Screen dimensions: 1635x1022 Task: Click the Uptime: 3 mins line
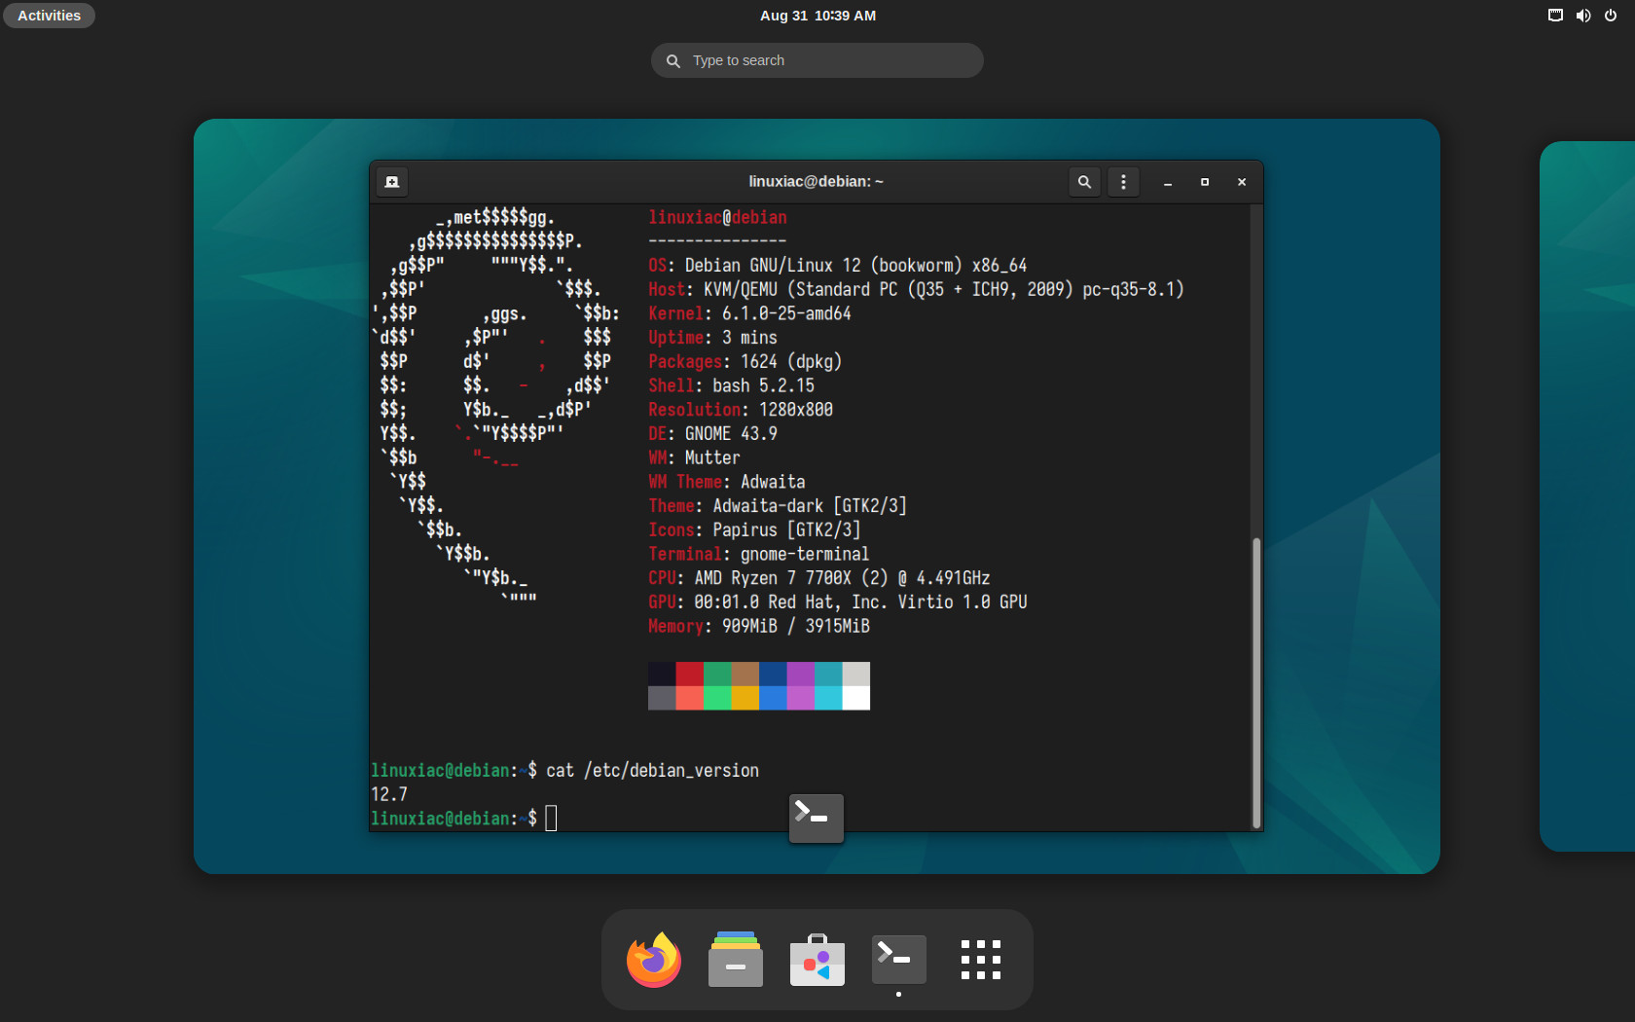(x=713, y=338)
